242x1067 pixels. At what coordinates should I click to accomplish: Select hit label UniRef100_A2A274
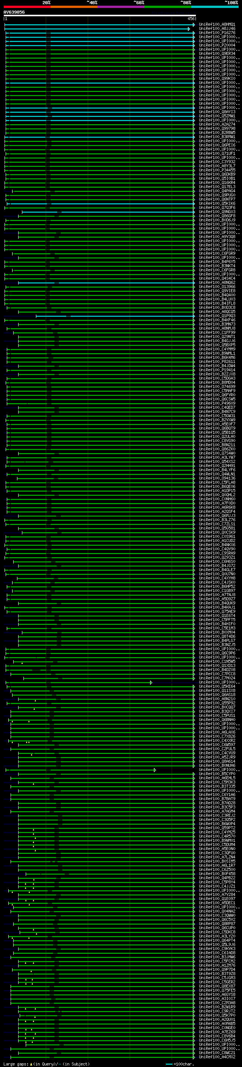(x=217, y=124)
